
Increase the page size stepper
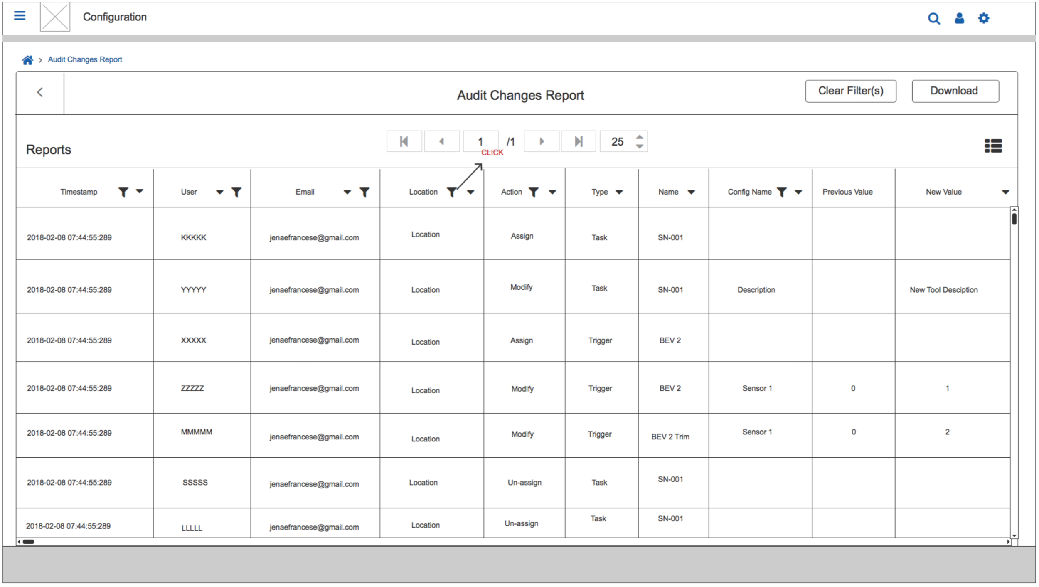pyautogui.click(x=640, y=137)
